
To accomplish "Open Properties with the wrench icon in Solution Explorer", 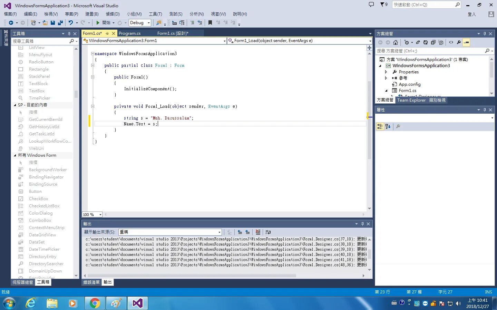I will click(x=459, y=42).
